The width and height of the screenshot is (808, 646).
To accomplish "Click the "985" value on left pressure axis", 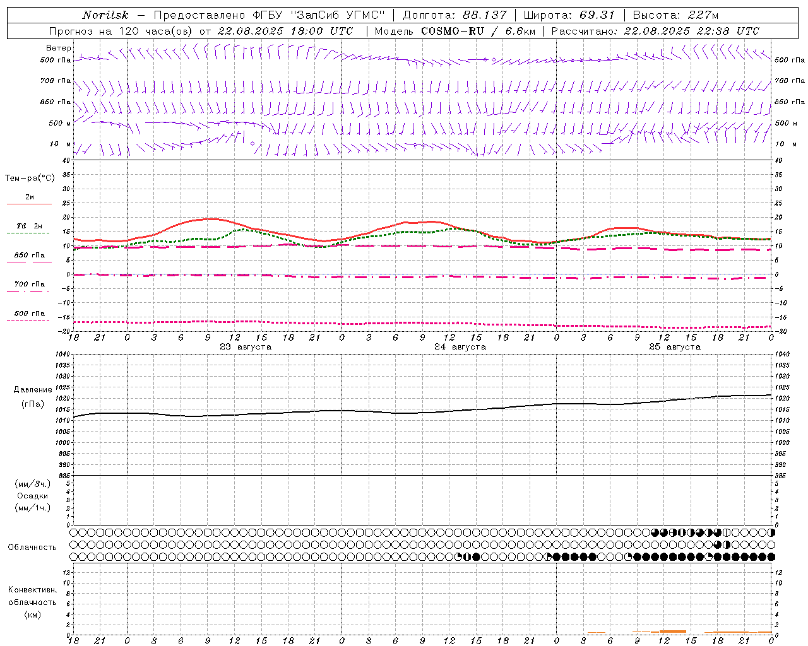I will coord(66,476).
